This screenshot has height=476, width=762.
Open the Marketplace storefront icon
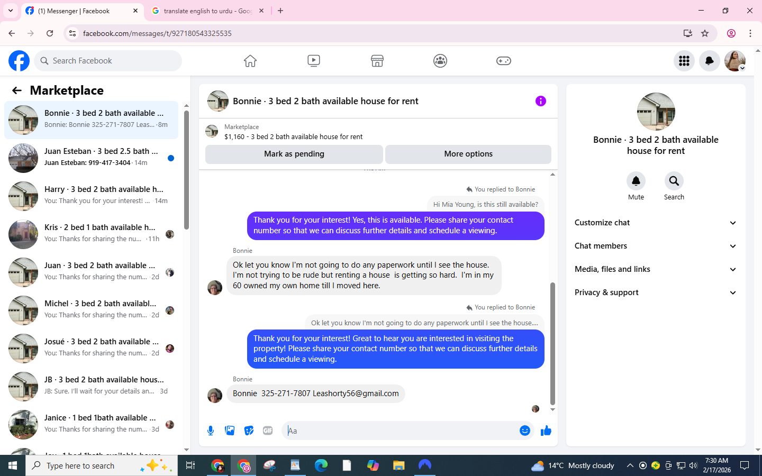click(377, 61)
